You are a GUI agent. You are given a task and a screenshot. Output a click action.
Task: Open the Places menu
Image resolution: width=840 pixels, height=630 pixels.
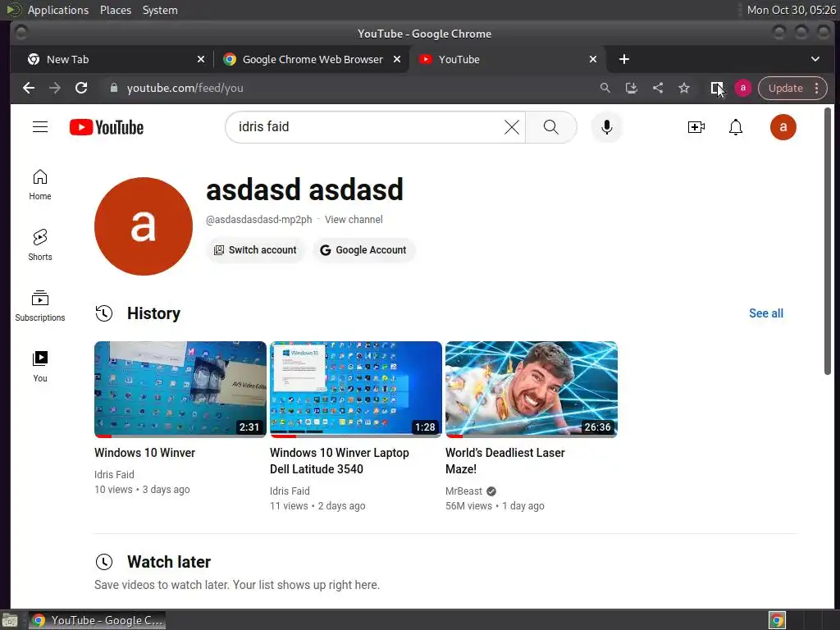(x=116, y=10)
